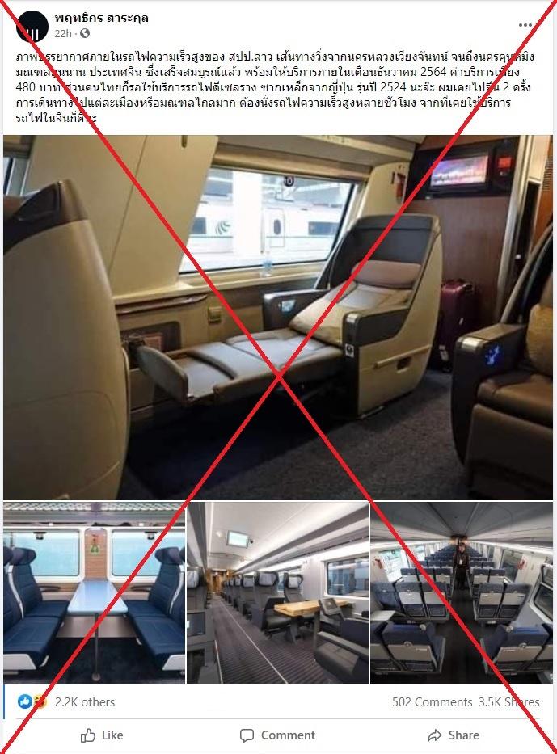Click the blue thumbs-up reaction icon
The image size is (557, 754).
tap(25, 701)
